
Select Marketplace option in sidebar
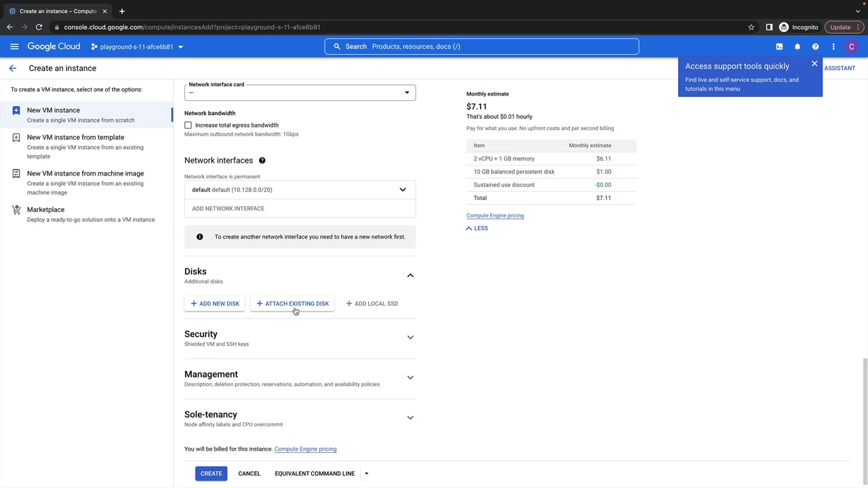coord(87,214)
